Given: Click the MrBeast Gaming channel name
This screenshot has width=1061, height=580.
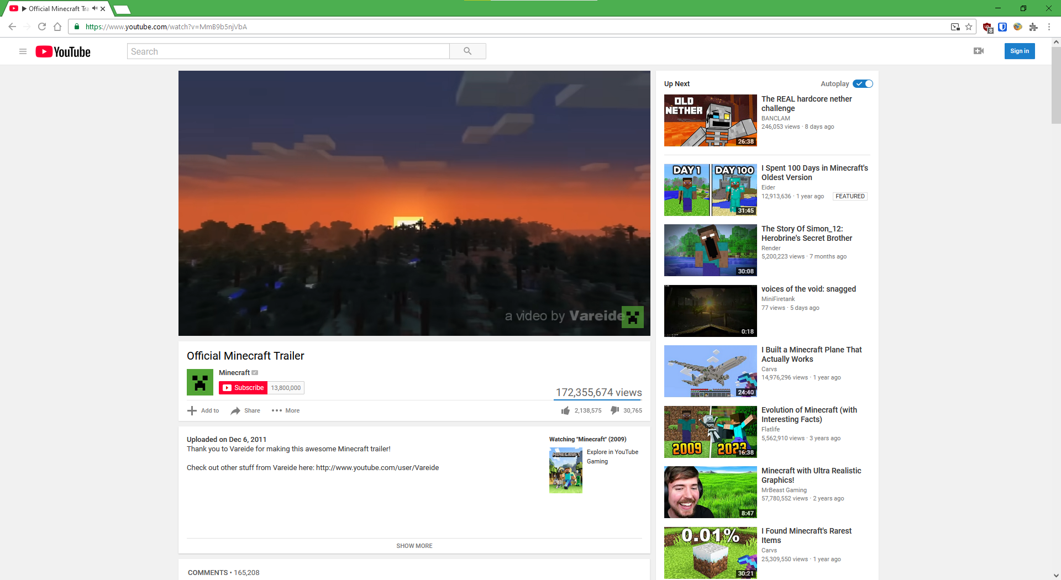Looking at the screenshot, I should coord(784,490).
